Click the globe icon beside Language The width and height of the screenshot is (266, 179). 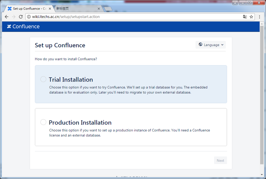pyautogui.click(x=200, y=45)
